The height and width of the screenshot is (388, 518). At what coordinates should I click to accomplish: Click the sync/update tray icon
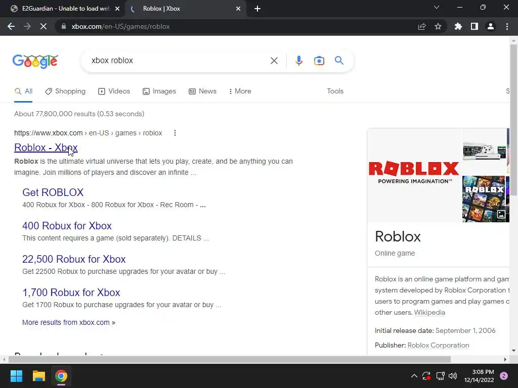(426, 376)
